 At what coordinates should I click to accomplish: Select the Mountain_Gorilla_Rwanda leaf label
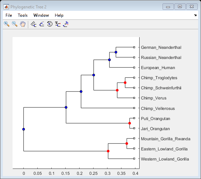166,139
